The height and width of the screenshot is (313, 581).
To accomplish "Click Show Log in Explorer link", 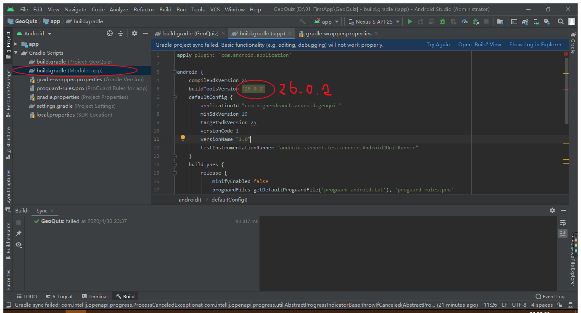I will pyautogui.click(x=535, y=45).
